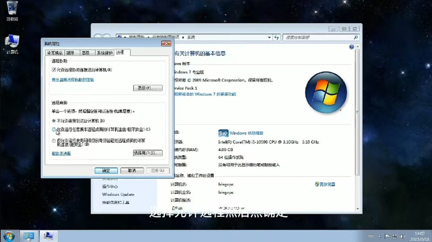The height and width of the screenshot is (242, 432).
Task: Click the Intel Core i5-10500 processor text
Action: pyautogui.click(x=269, y=142)
